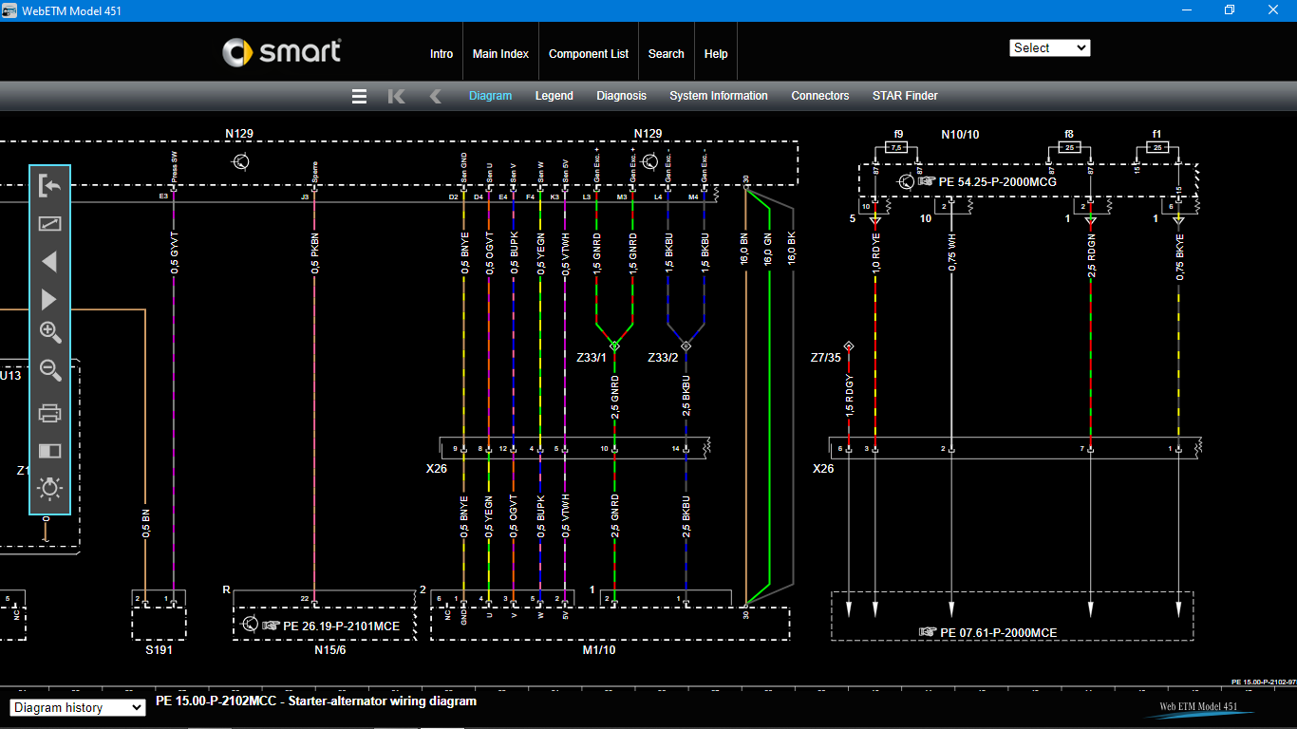Click wire label 16,0 GN

(x=768, y=250)
